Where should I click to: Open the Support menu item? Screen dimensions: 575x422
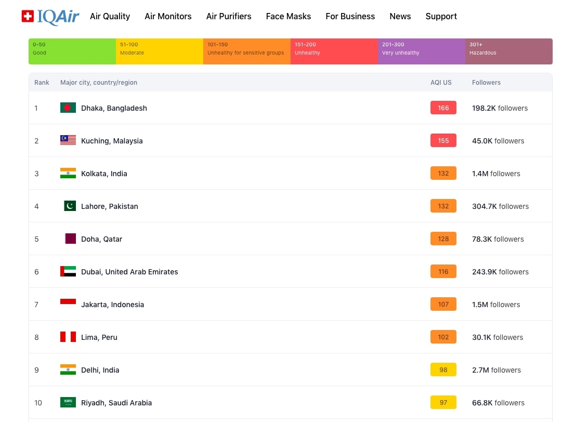click(x=441, y=17)
